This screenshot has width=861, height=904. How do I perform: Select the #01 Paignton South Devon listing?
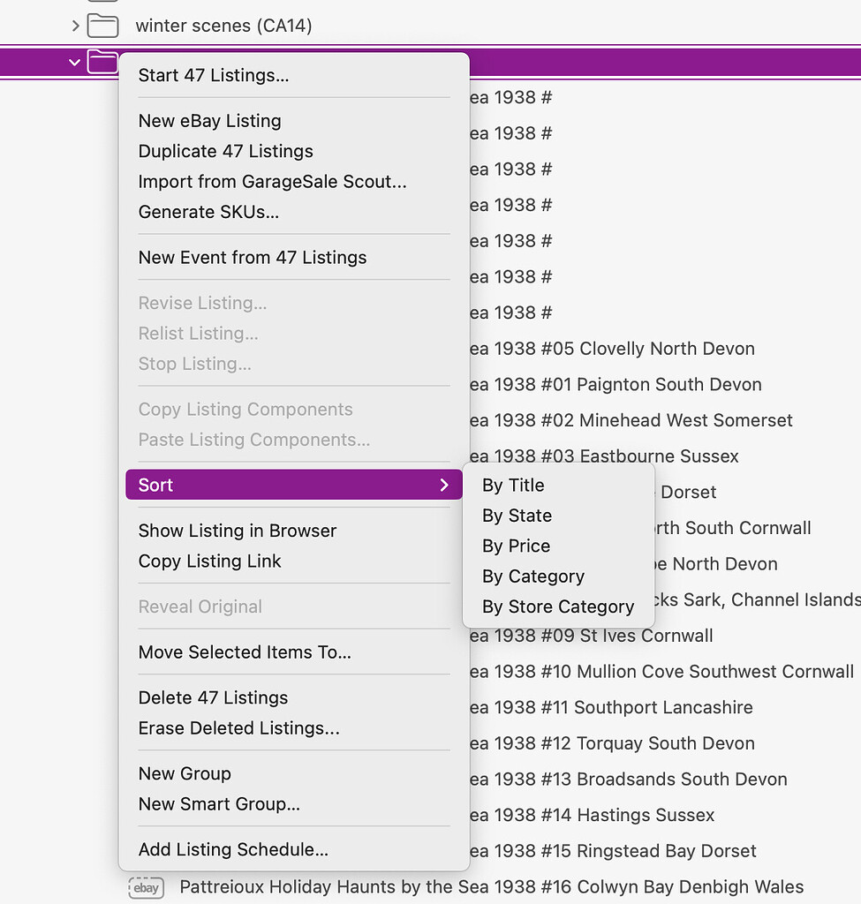(616, 385)
